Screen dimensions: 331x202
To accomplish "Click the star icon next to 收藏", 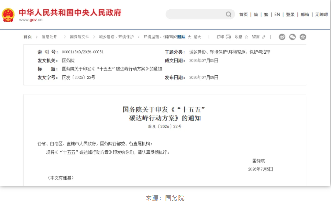I will click(x=246, y=37).
